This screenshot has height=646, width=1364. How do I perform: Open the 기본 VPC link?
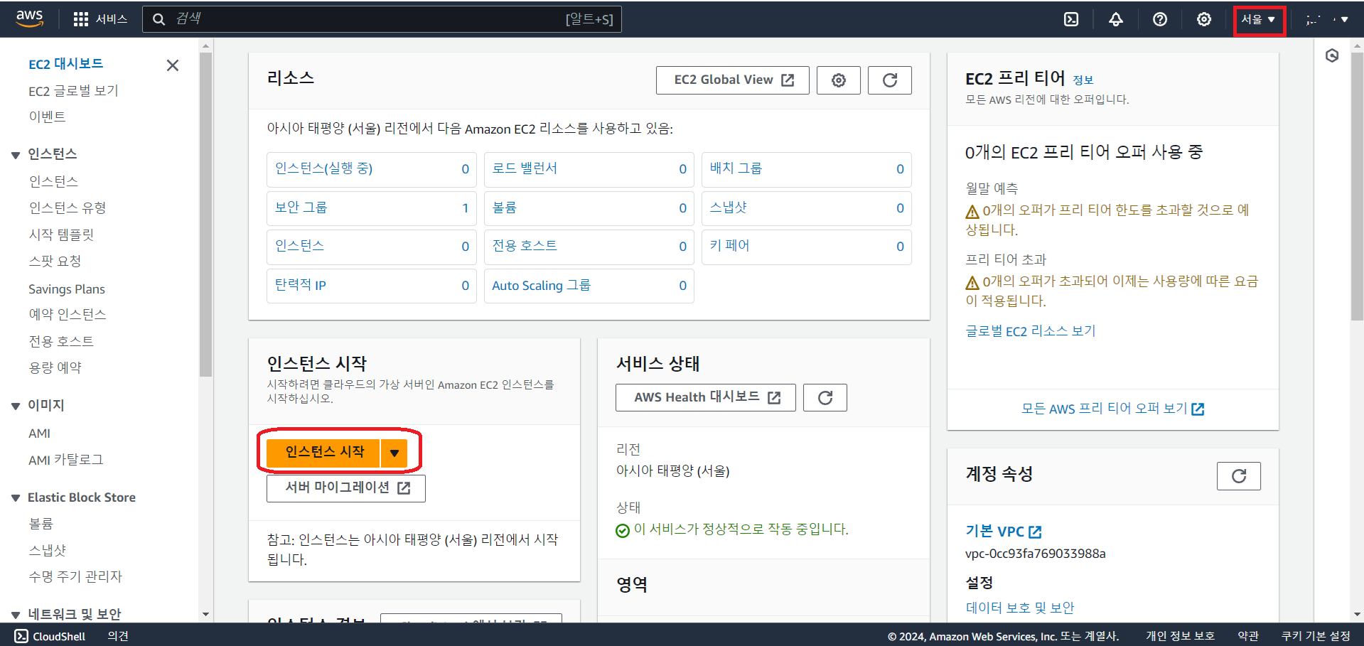tap(1004, 532)
